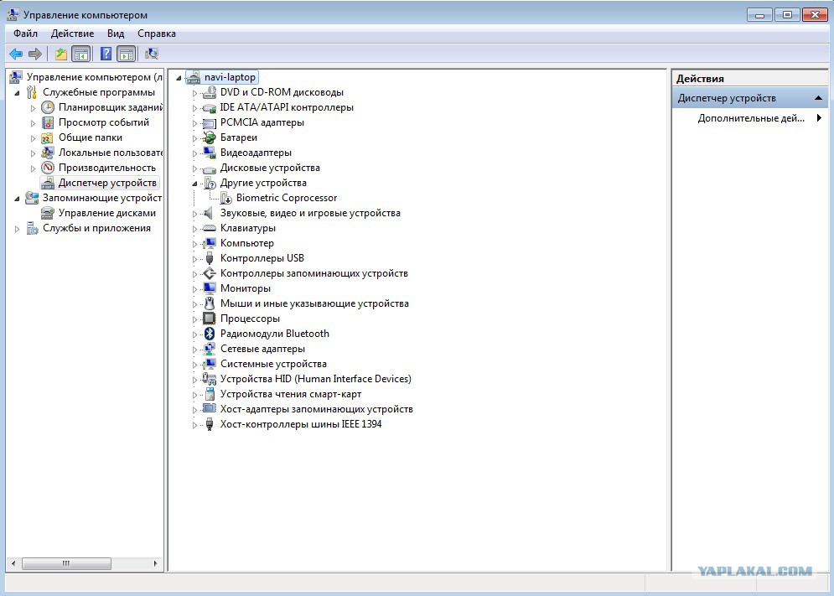Expand Компьютер device node
This screenshot has height=596, width=834.
(x=194, y=244)
